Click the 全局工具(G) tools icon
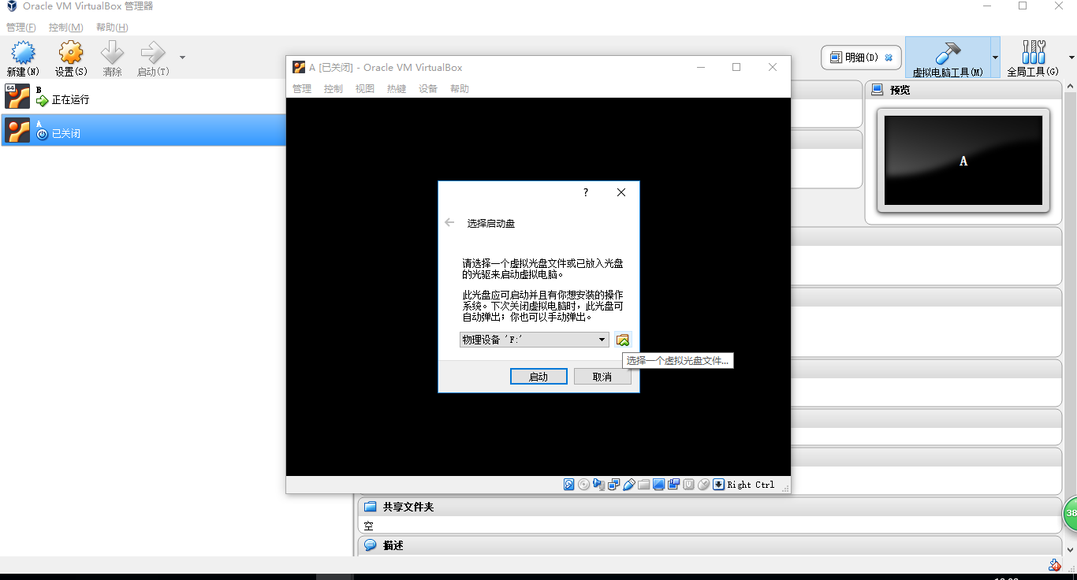Viewport: 1077px width, 580px height. click(x=1033, y=53)
